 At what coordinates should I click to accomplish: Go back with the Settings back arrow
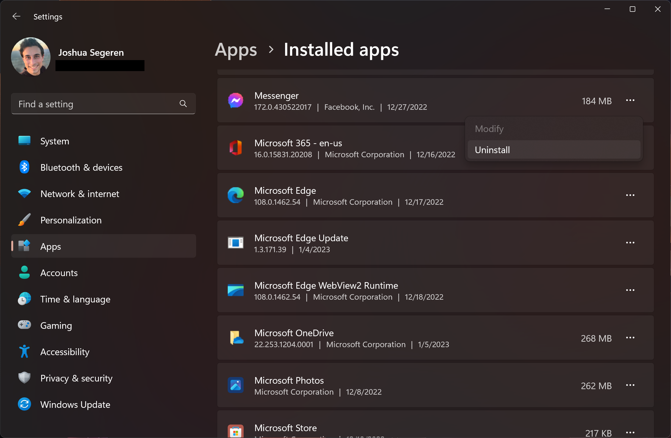[x=16, y=17]
